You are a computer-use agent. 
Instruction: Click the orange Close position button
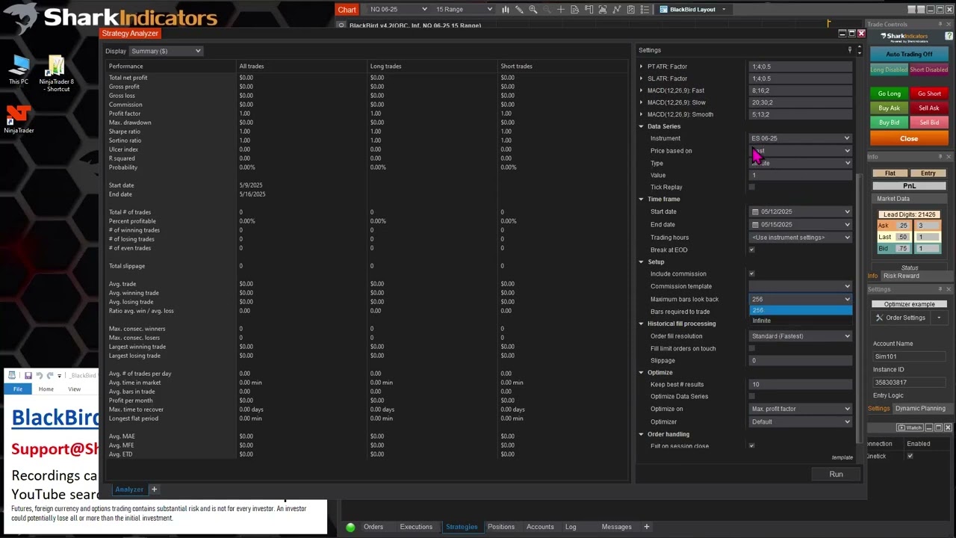tap(909, 138)
